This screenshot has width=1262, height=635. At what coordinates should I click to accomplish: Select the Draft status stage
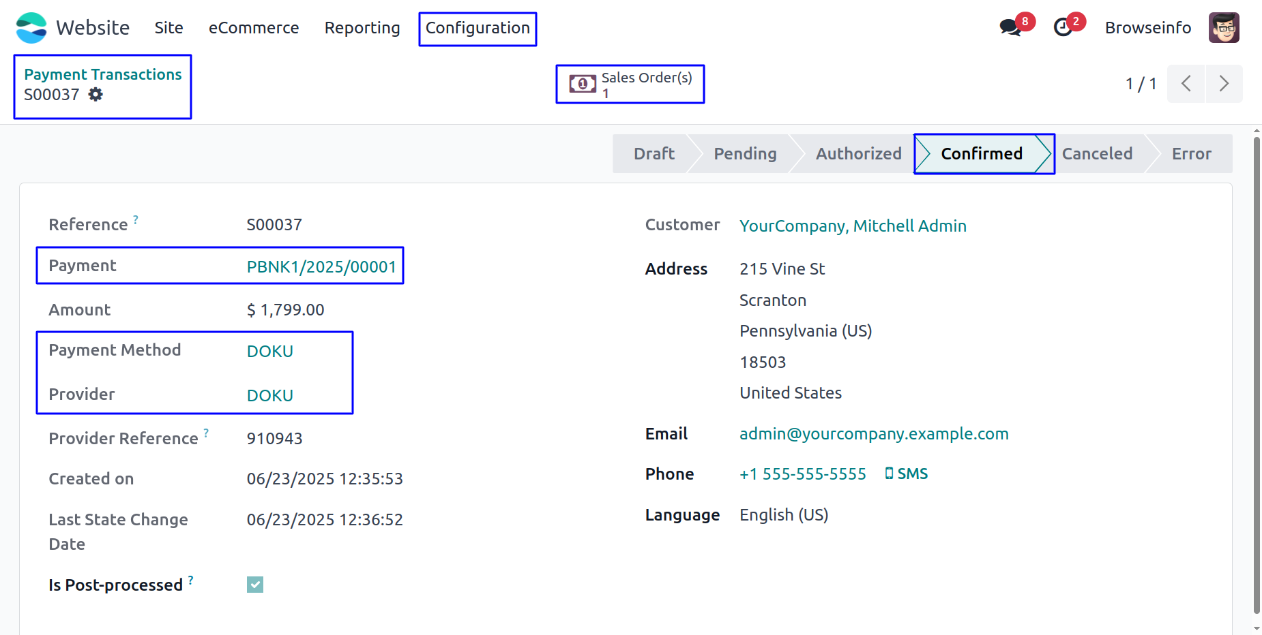pos(654,154)
